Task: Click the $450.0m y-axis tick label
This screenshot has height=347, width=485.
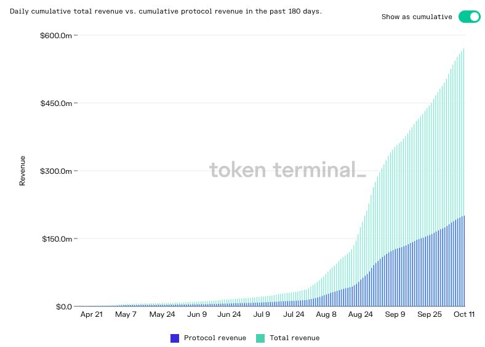Action: point(57,103)
